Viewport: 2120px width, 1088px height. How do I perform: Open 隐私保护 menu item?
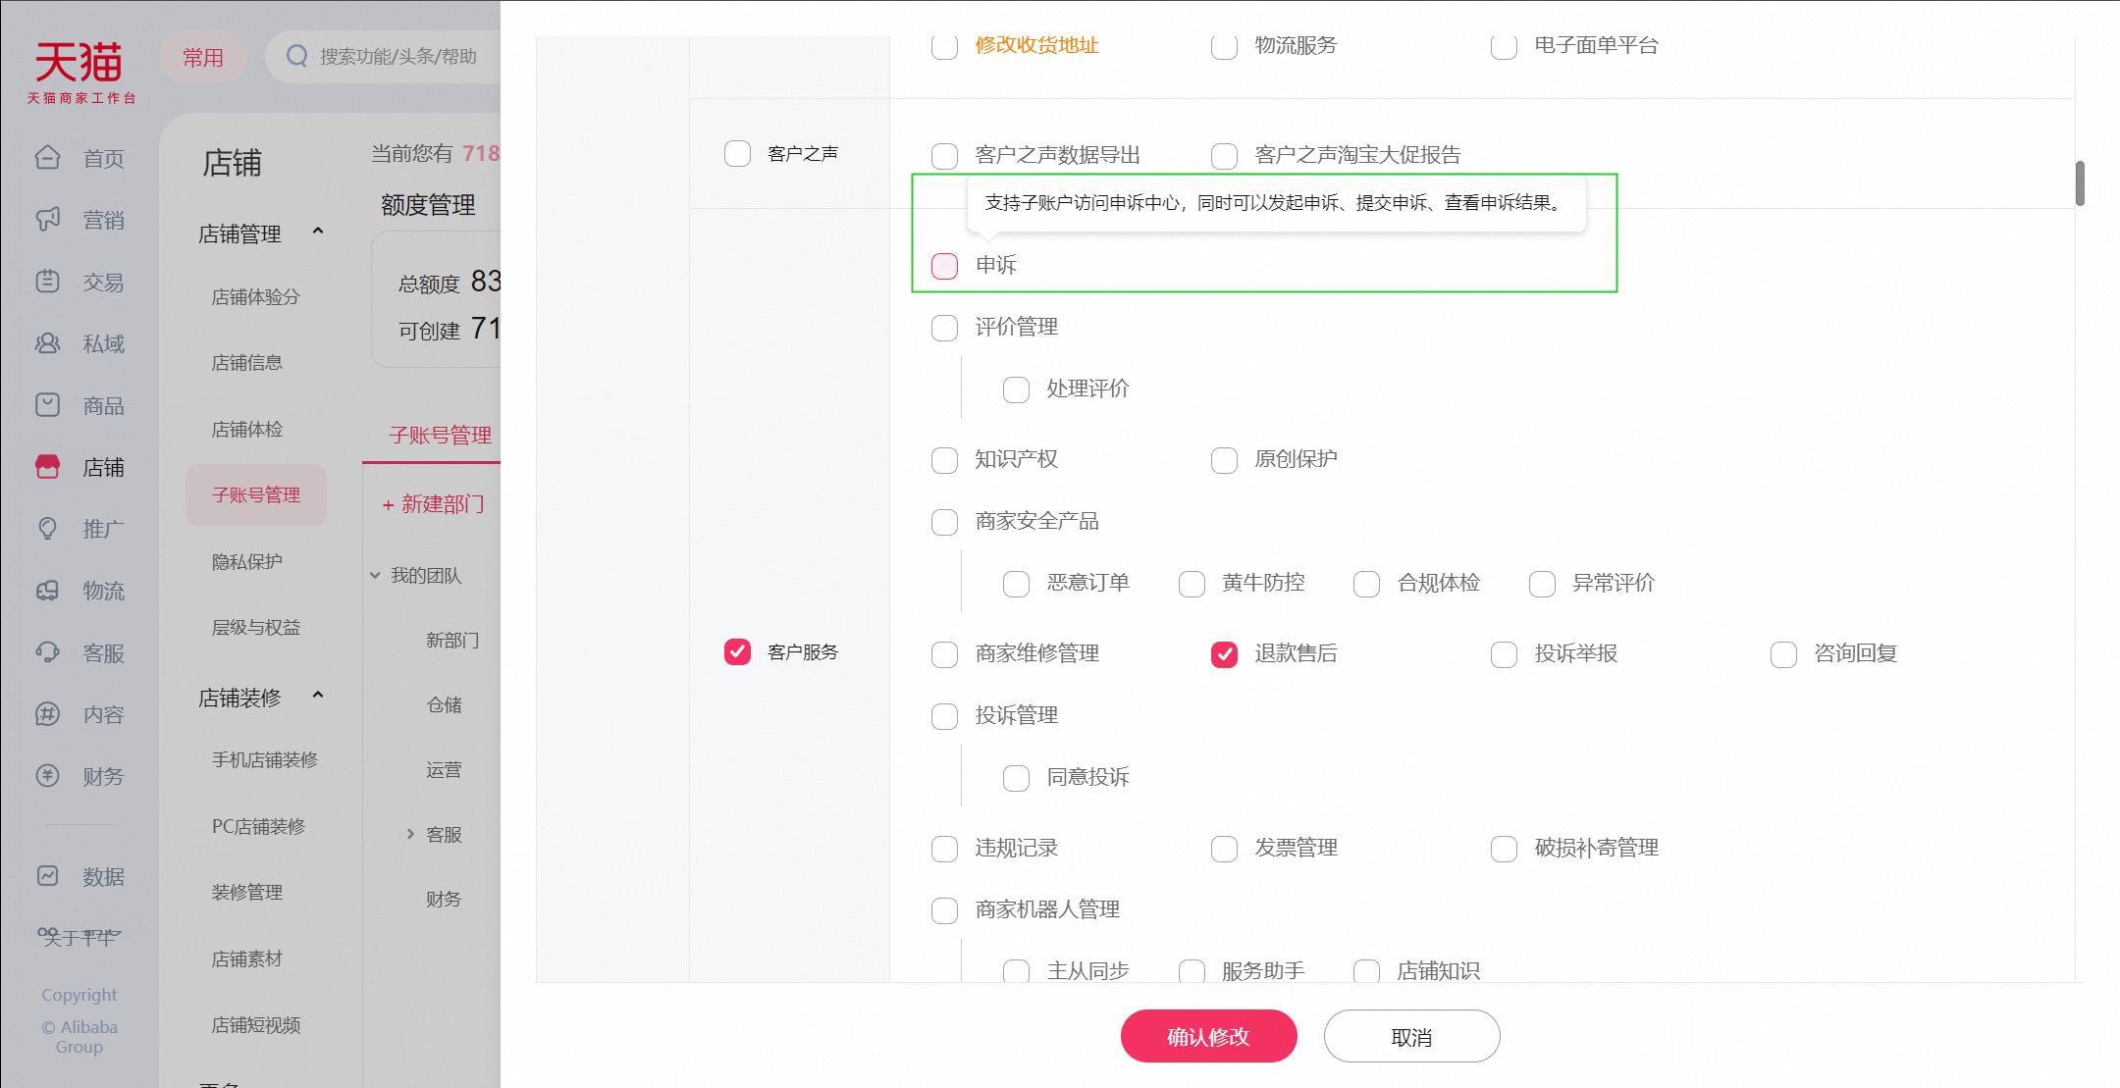click(247, 561)
